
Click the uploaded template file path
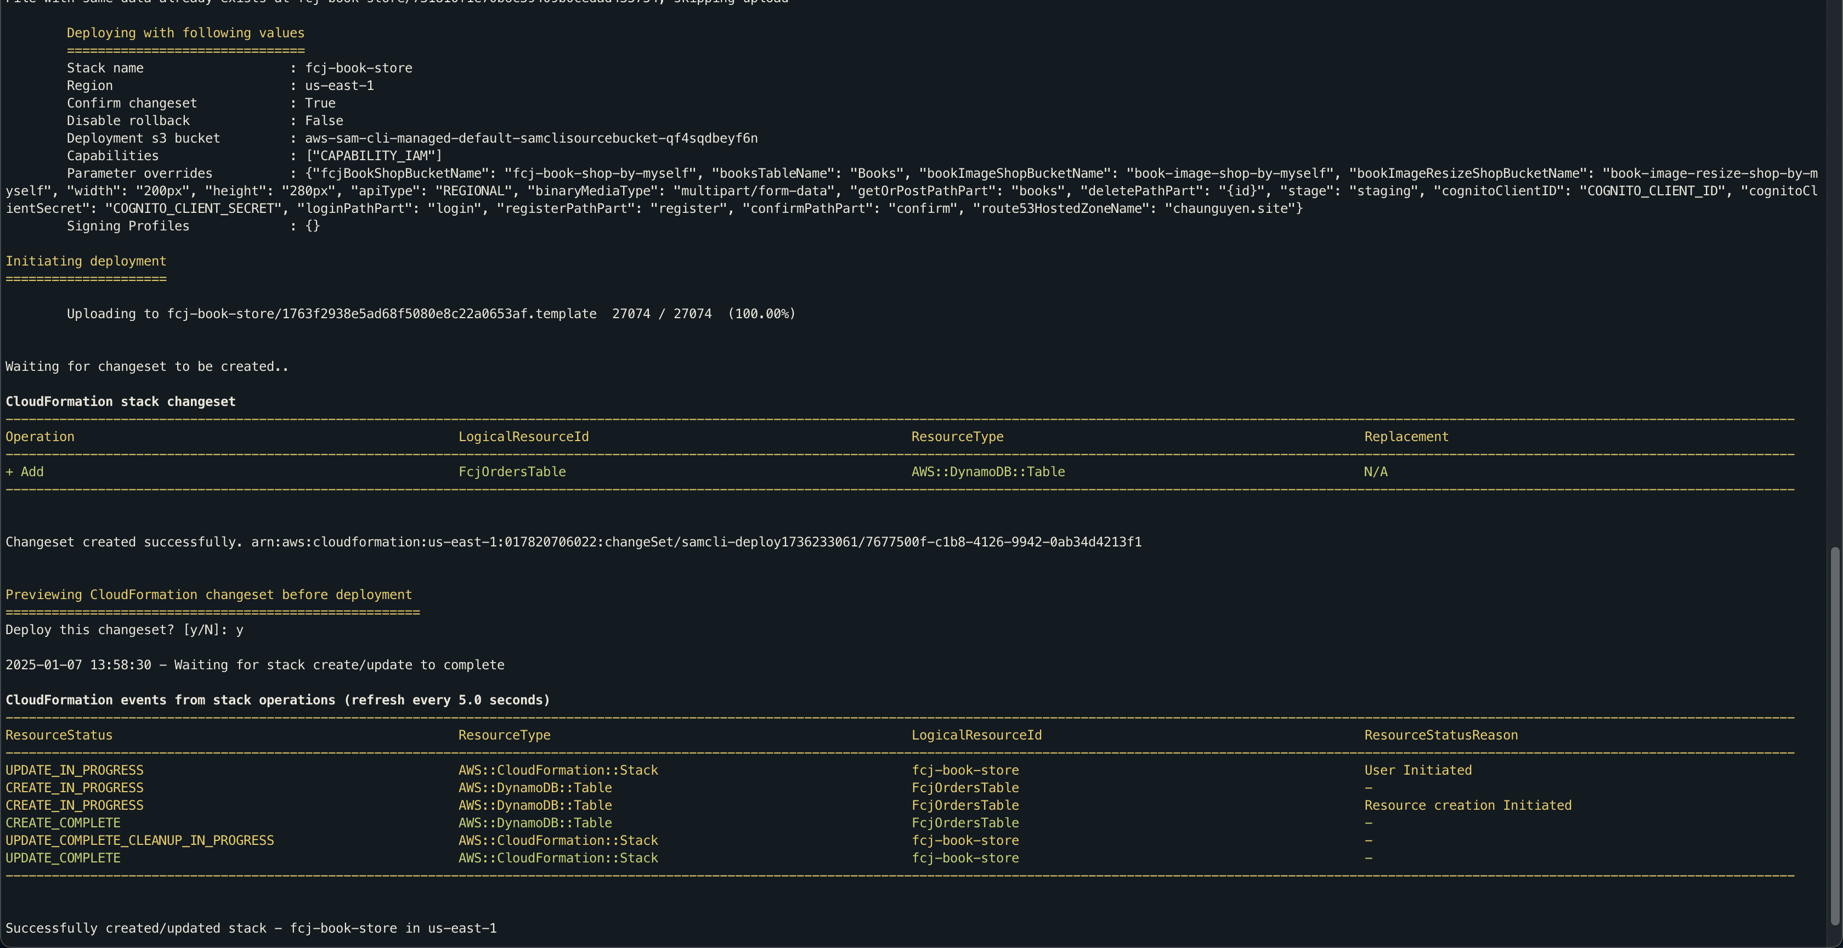tap(381, 313)
